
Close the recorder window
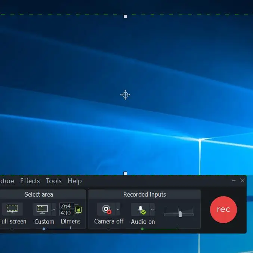[x=242, y=181]
